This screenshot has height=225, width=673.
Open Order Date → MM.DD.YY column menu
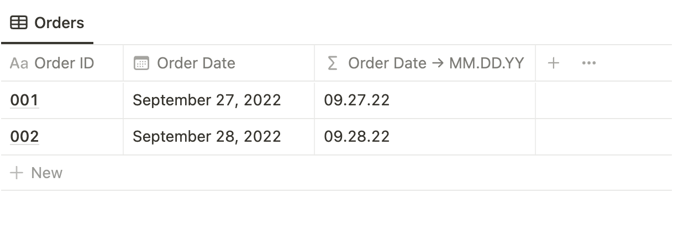coord(435,63)
